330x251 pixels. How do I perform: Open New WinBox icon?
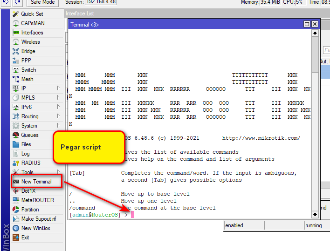(16, 228)
